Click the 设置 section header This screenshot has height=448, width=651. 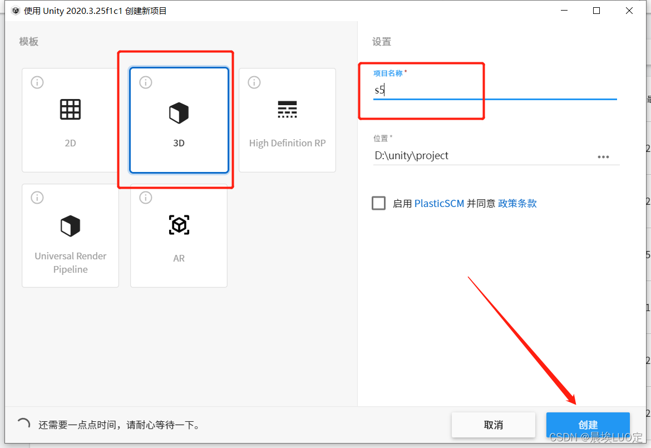[383, 42]
